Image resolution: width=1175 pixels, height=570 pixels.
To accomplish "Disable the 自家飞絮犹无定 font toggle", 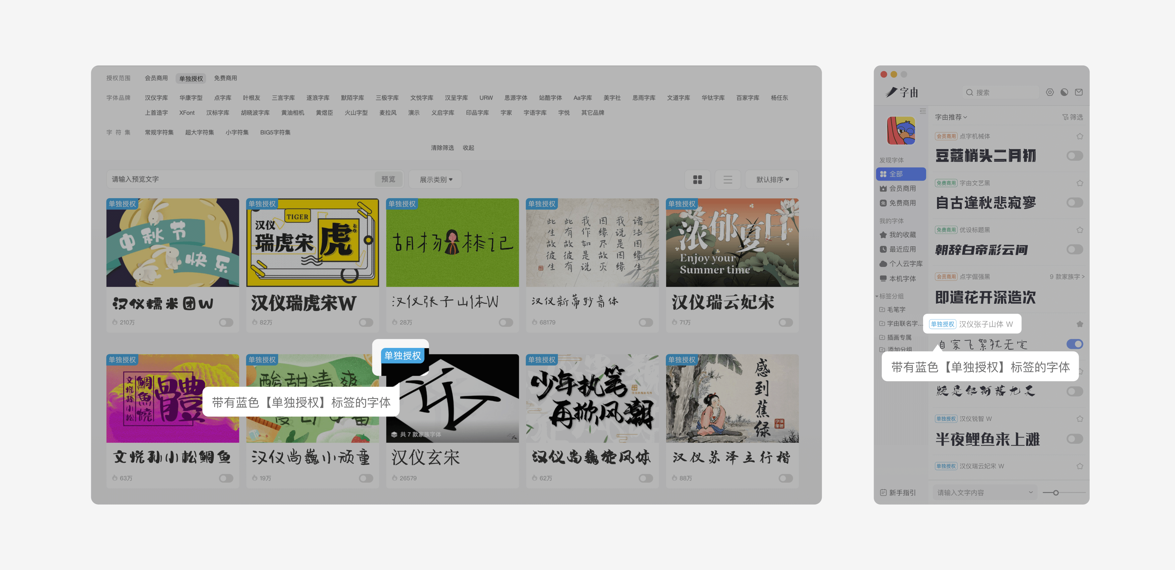I will [1075, 344].
